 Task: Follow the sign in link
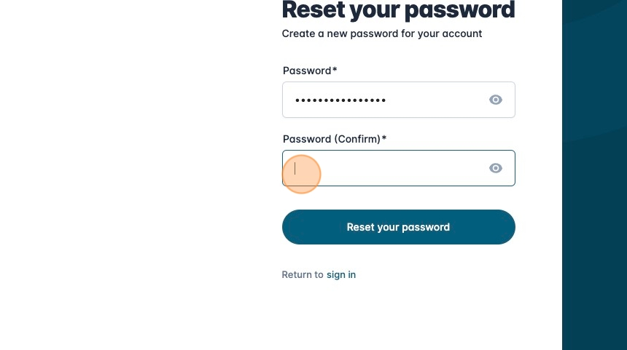(341, 274)
